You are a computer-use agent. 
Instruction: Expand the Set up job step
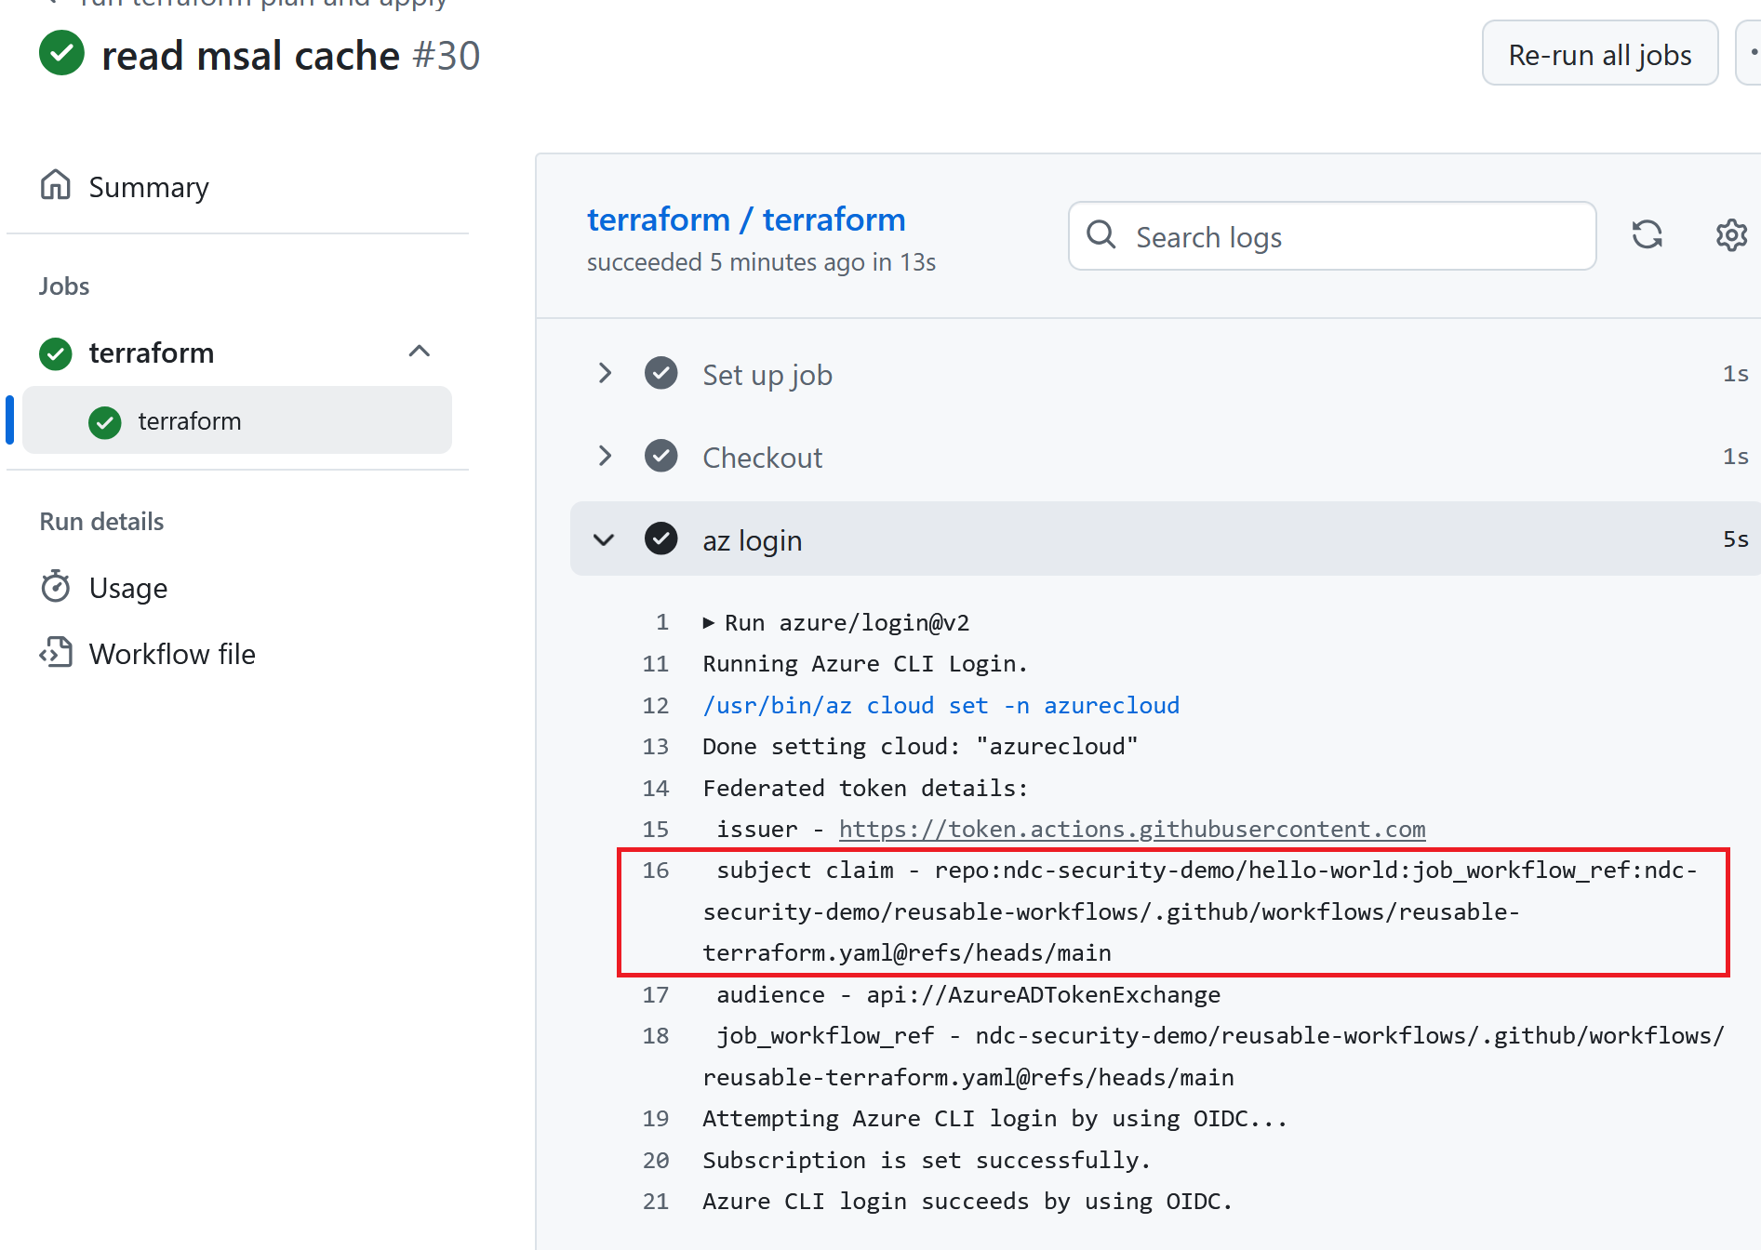click(605, 373)
